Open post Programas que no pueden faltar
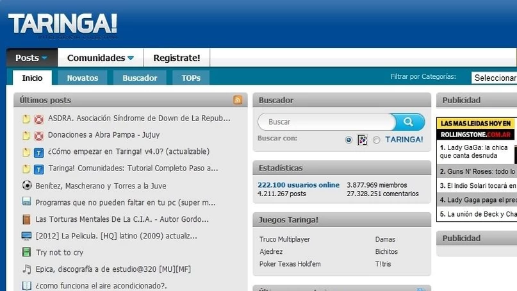Viewport: 517px width, 291px height. (x=126, y=203)
